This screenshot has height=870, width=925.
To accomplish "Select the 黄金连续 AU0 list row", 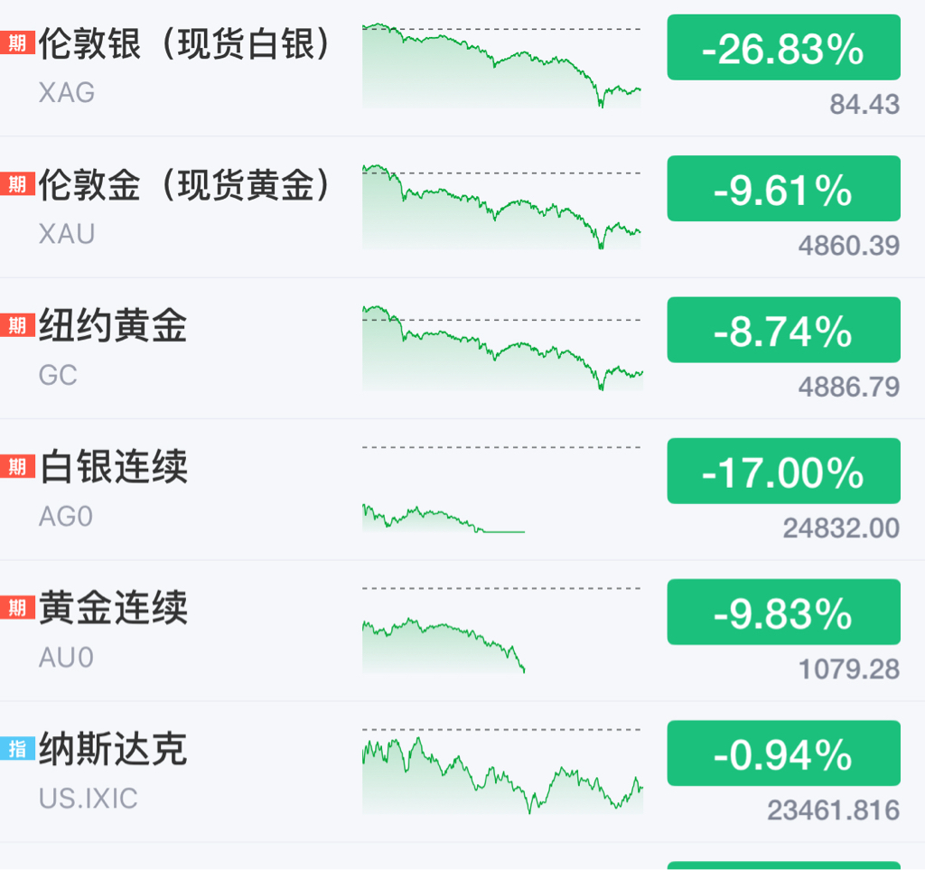I will click(462, 631).
